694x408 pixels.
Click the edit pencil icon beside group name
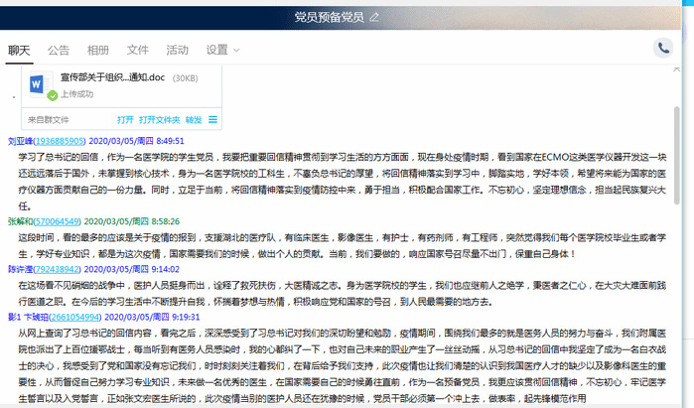373,17
